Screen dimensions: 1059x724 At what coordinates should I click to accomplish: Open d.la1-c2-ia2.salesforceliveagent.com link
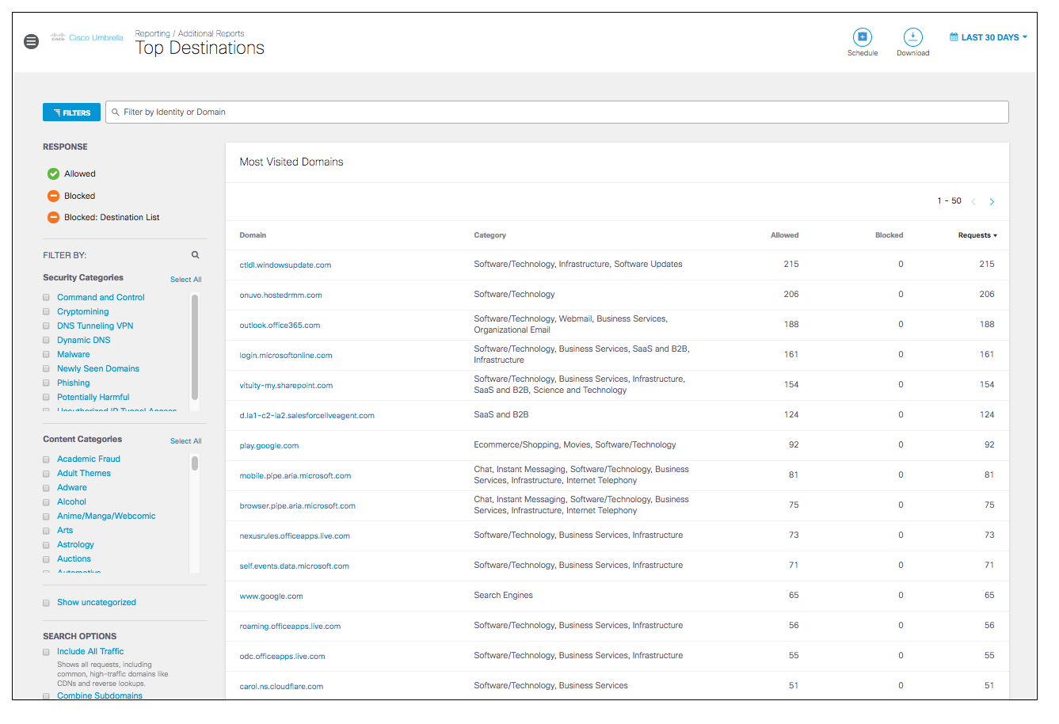point(307,415)
